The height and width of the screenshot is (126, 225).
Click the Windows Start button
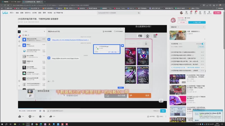pos(2,124)
